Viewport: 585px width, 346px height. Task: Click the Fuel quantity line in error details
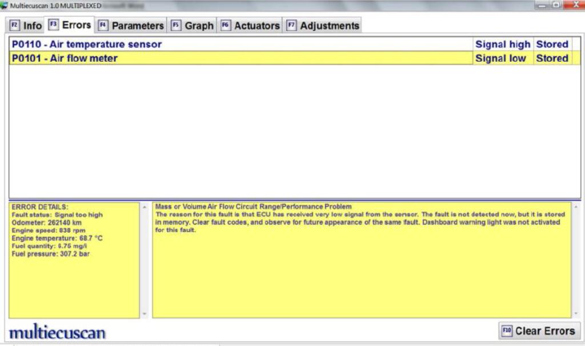tap(49, 246)
